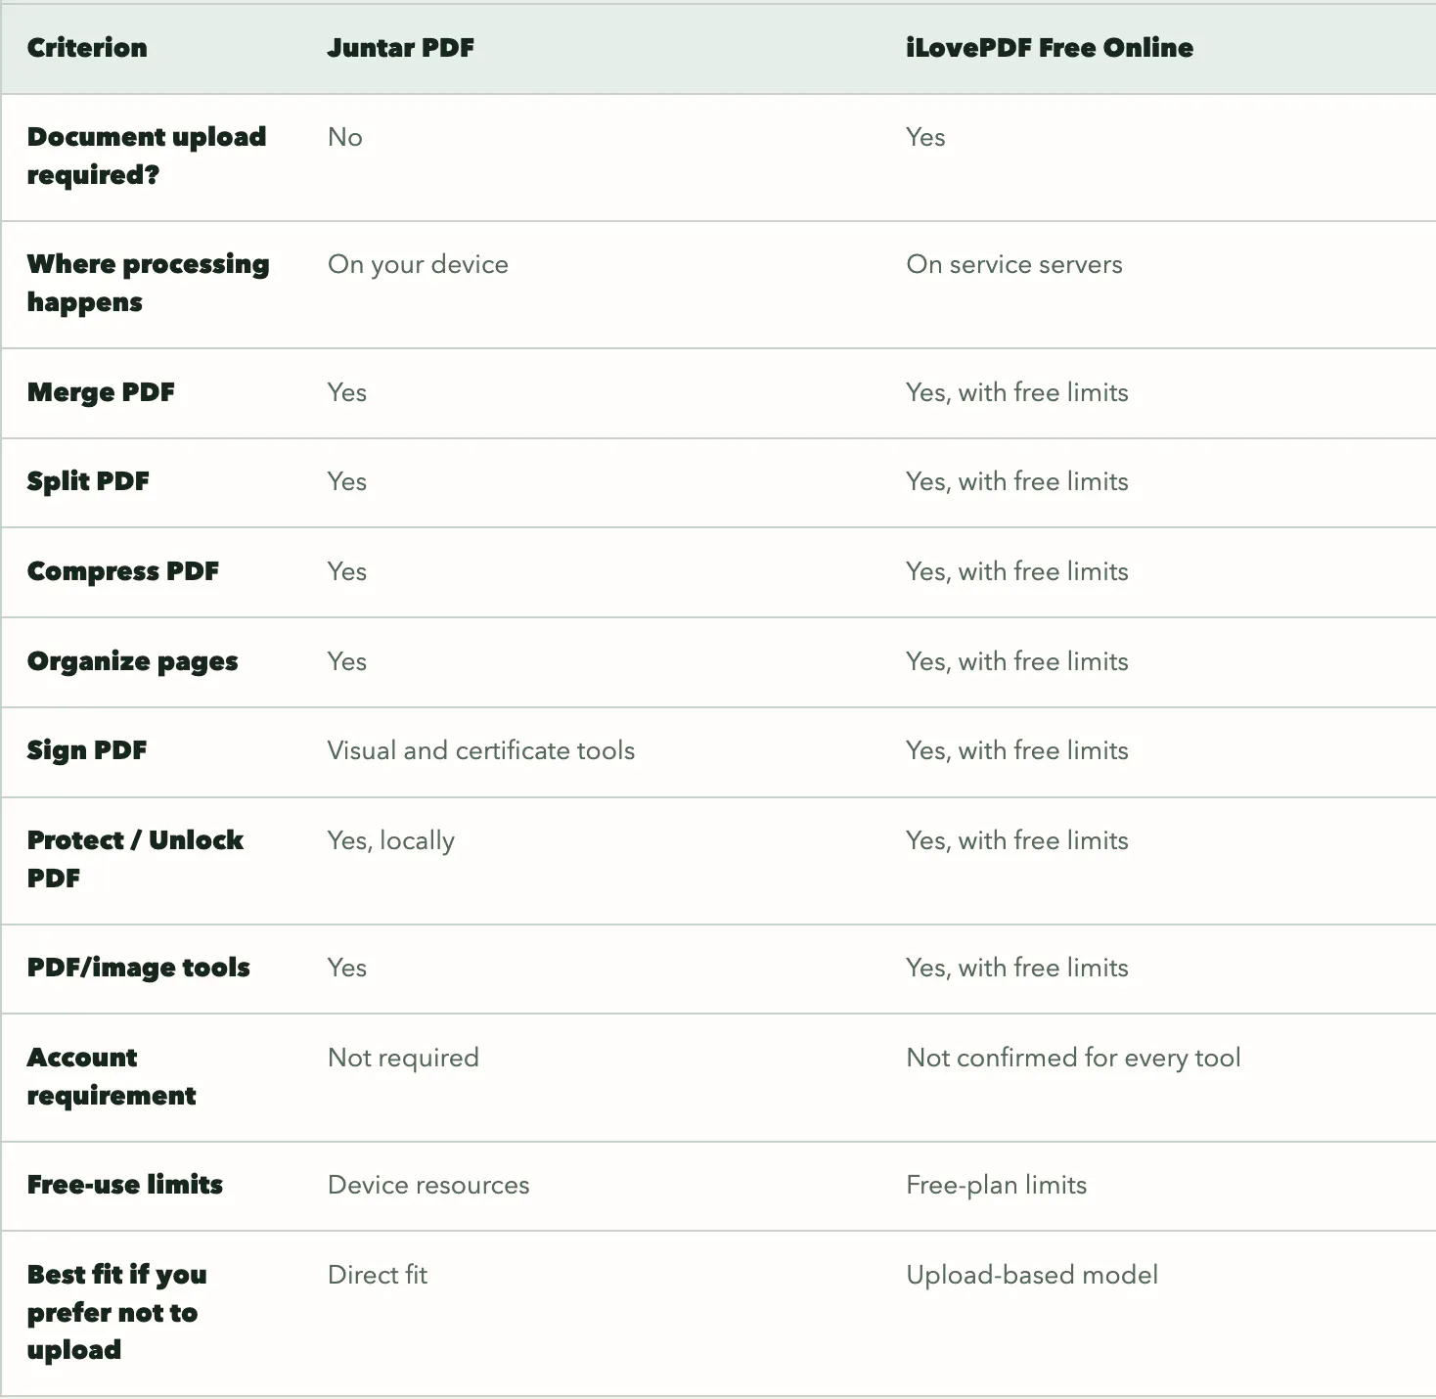The height and width of the screenshot is (1399, 1436).
Task: Click "Yes, with free limits" in Compress PDF row
Action: tap(1017, 571)
